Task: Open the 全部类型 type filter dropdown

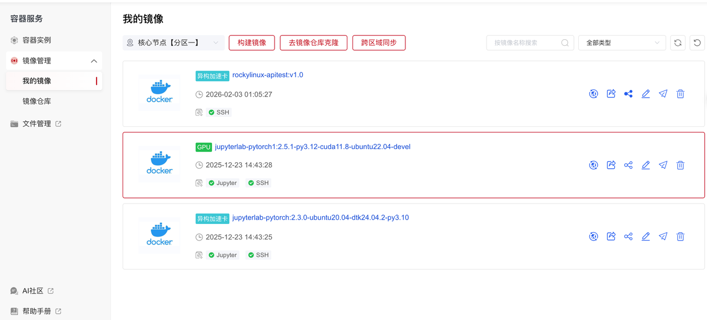Action: [x=622, y=42]
